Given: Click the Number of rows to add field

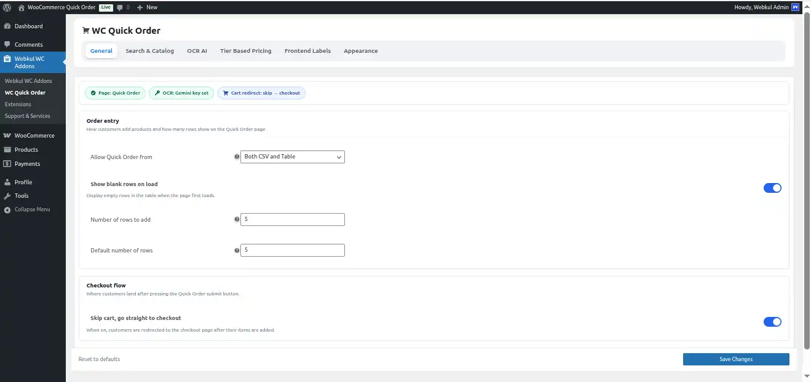Looking at the screenshot, I should click(x=293, y=219).
